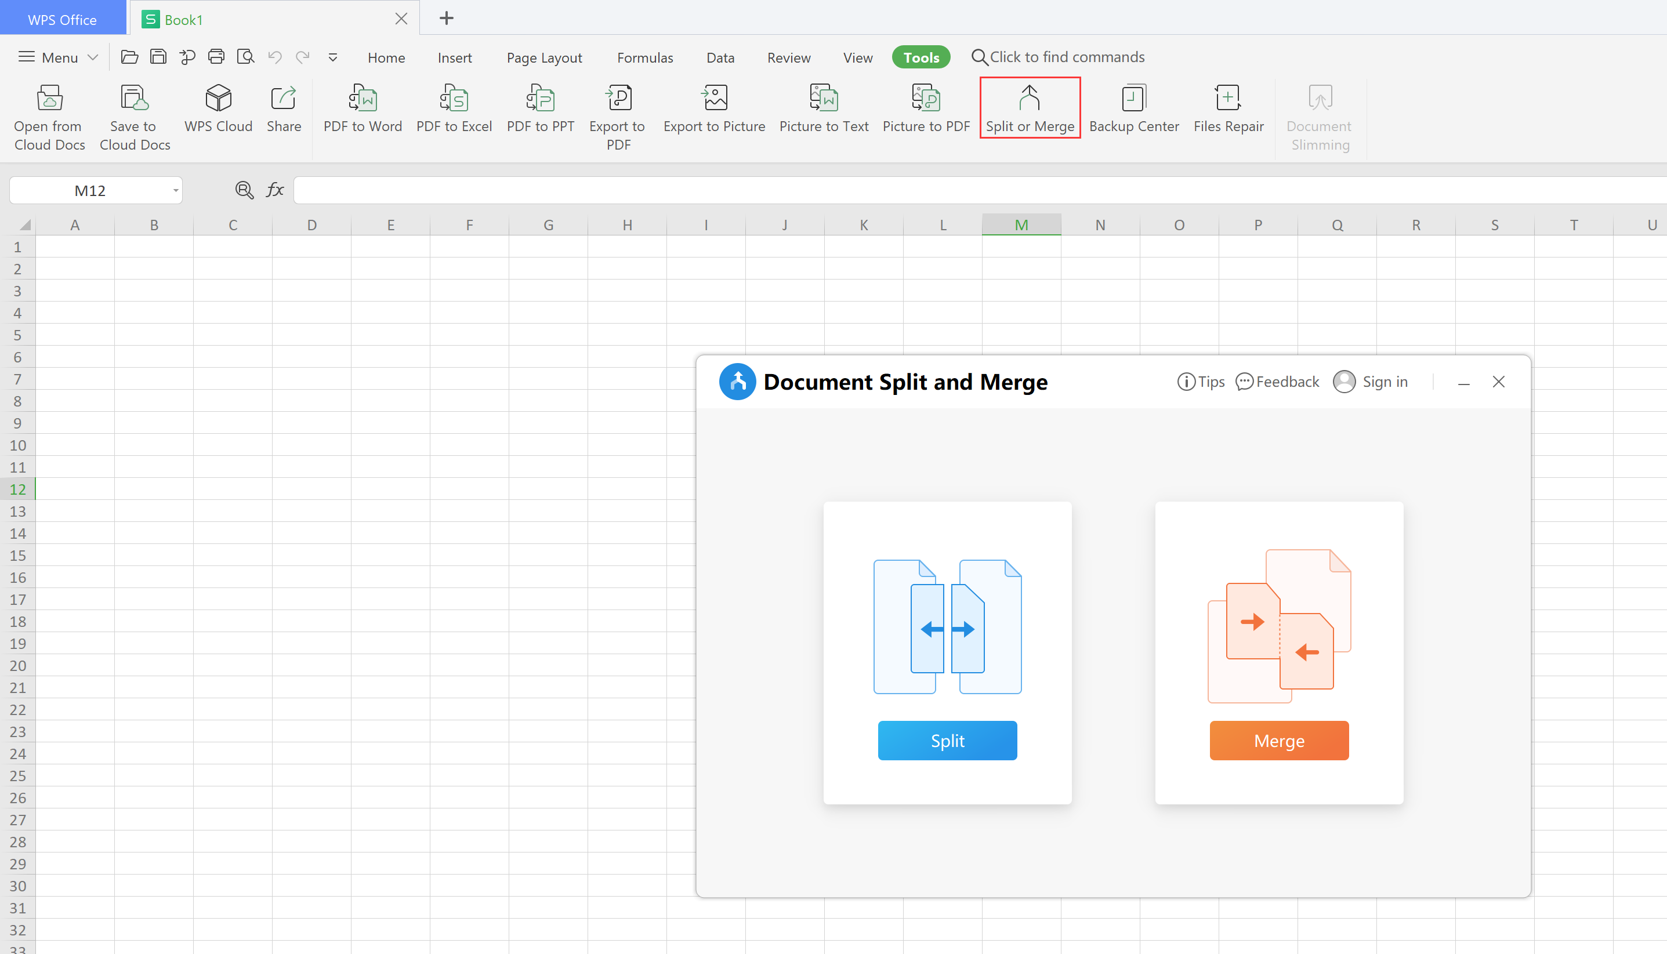Open the WPS Cloud icon
The height and width of the screenshot is (954, 1667).
tap(218, 98)
